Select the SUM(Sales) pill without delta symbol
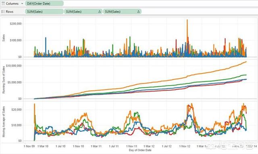Viewport: 258px width, 154px height. pos(44,12)
